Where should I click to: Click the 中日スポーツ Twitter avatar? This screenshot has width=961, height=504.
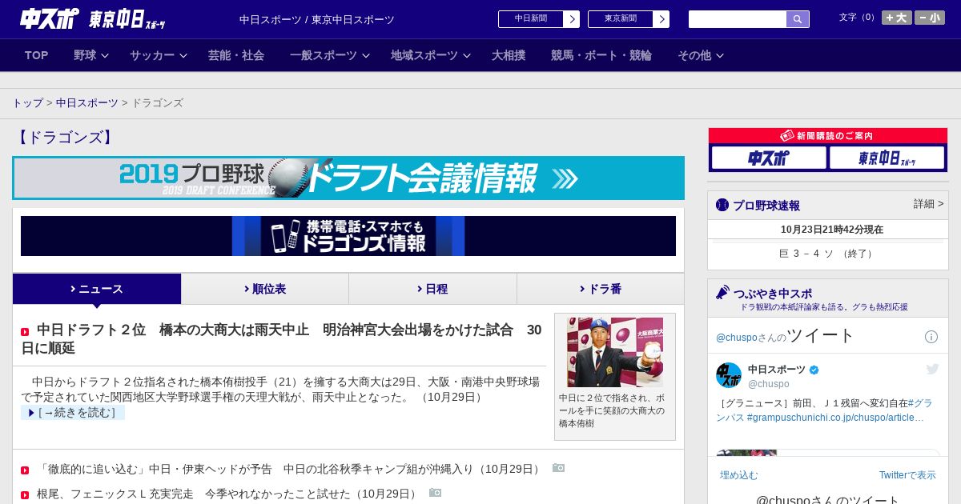tap(729, 375)
